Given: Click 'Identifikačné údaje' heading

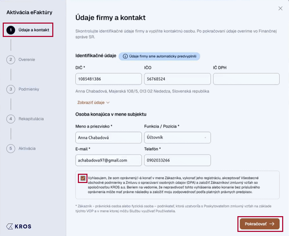Looking at the screenshot, I should click(x=96, y=55).
